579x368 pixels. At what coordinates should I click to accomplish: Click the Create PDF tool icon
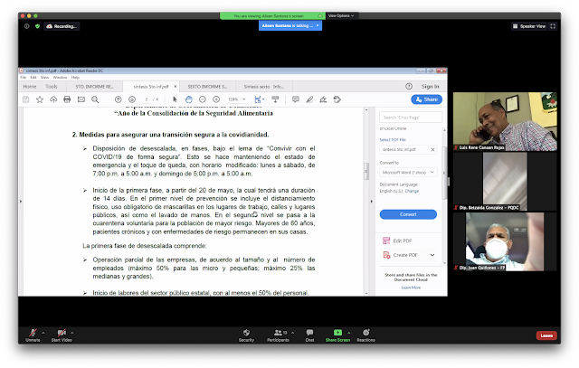pos(386,255)
